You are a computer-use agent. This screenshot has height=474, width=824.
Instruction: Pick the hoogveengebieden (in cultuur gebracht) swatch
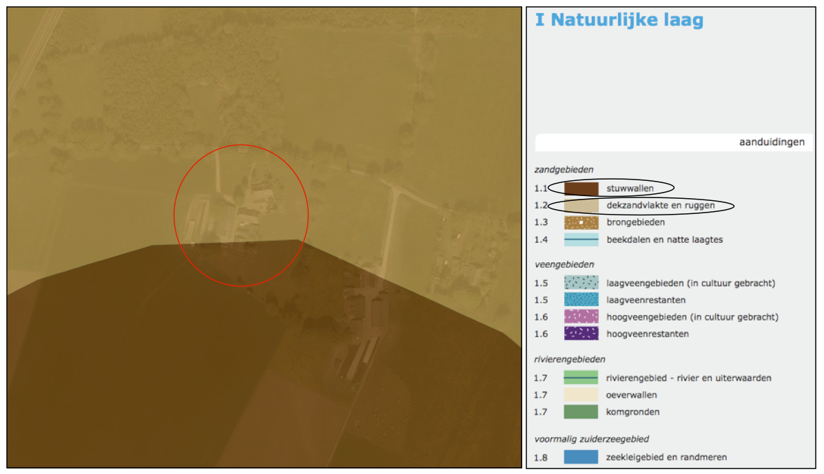(x=581, y=316)
